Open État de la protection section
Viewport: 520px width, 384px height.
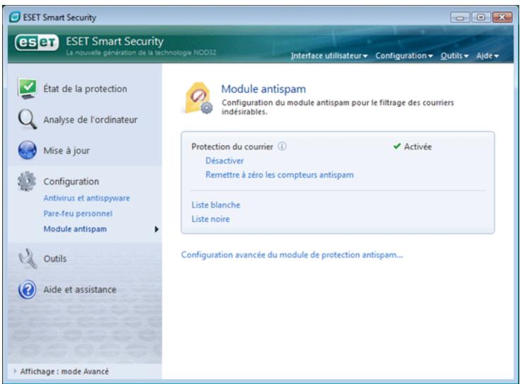tap(85, 89)
